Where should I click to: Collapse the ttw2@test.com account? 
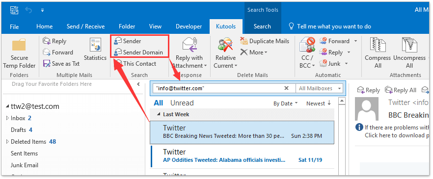7,107
